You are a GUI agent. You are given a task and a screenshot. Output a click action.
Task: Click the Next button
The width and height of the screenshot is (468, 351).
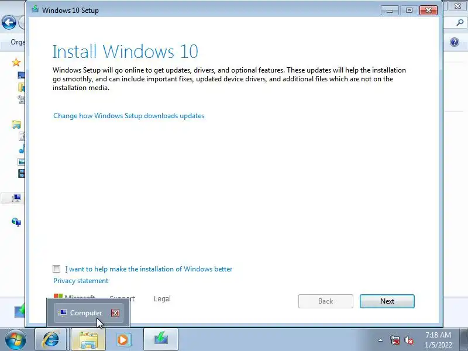(387, 301)
